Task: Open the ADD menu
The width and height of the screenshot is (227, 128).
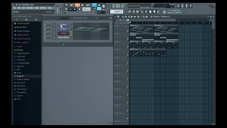Action: pos(23,8)
